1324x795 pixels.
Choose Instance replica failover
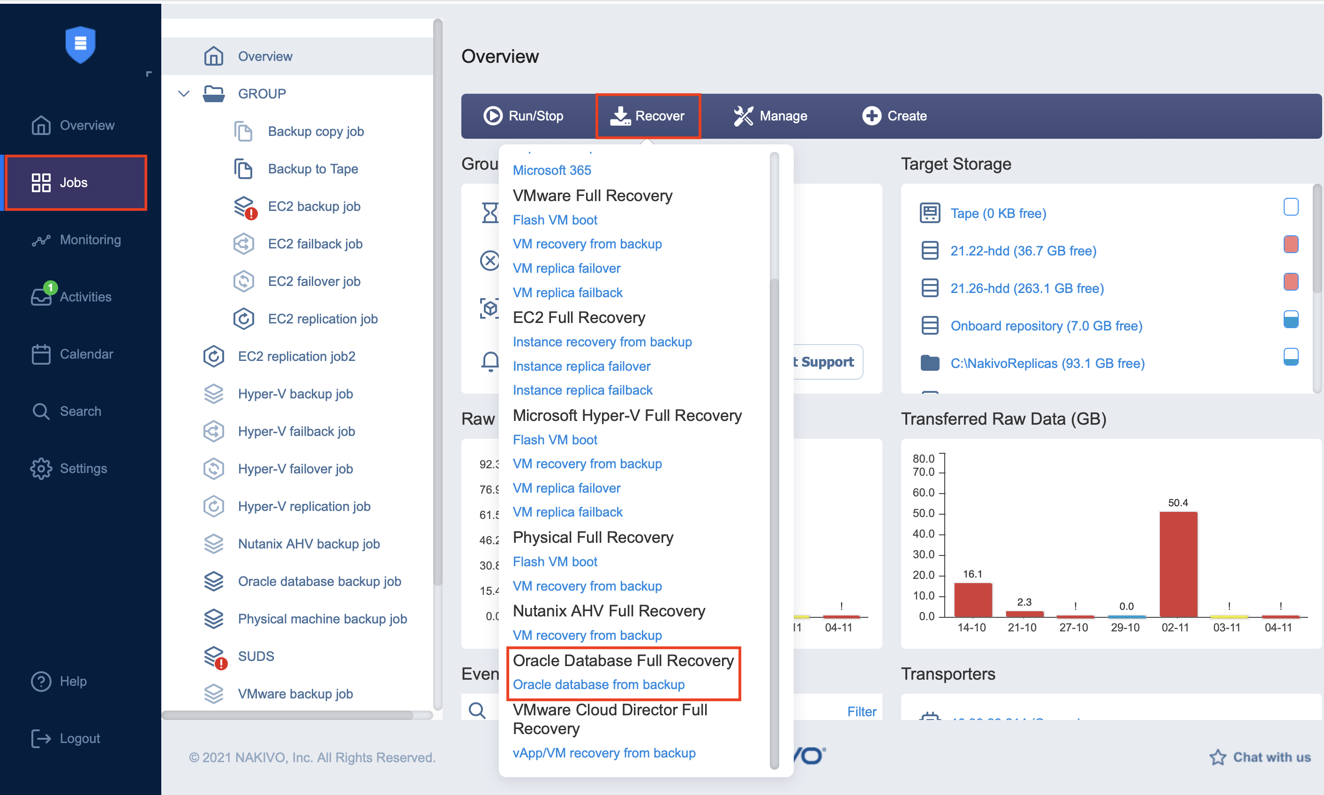coord(581,366)
